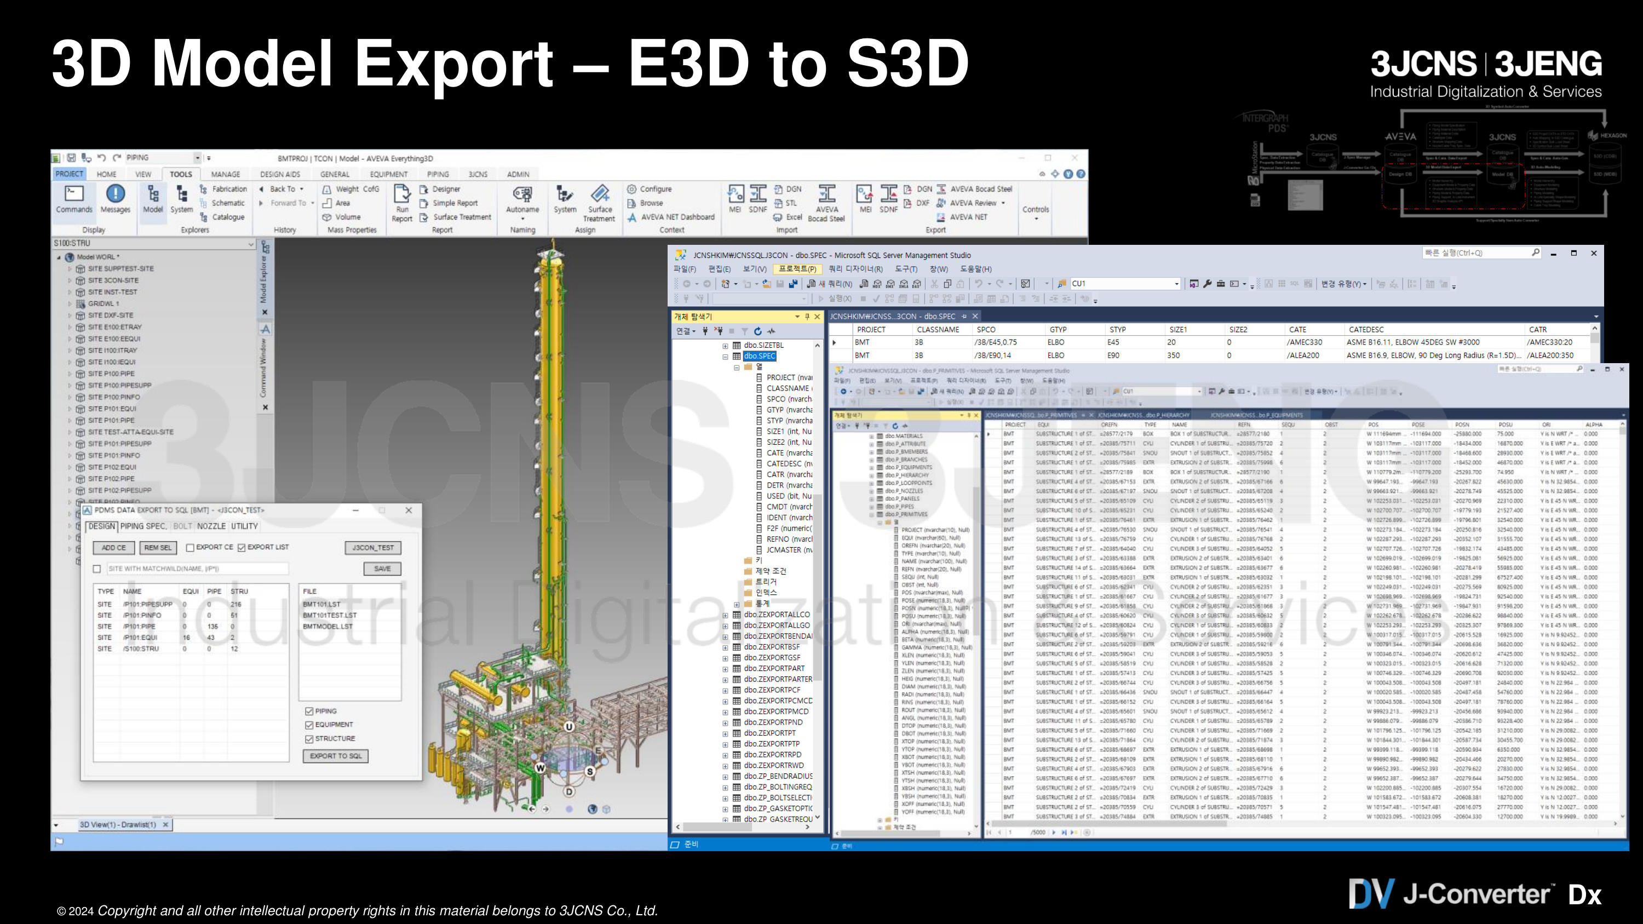Click the SAVE button

click(x=382, y=569)
